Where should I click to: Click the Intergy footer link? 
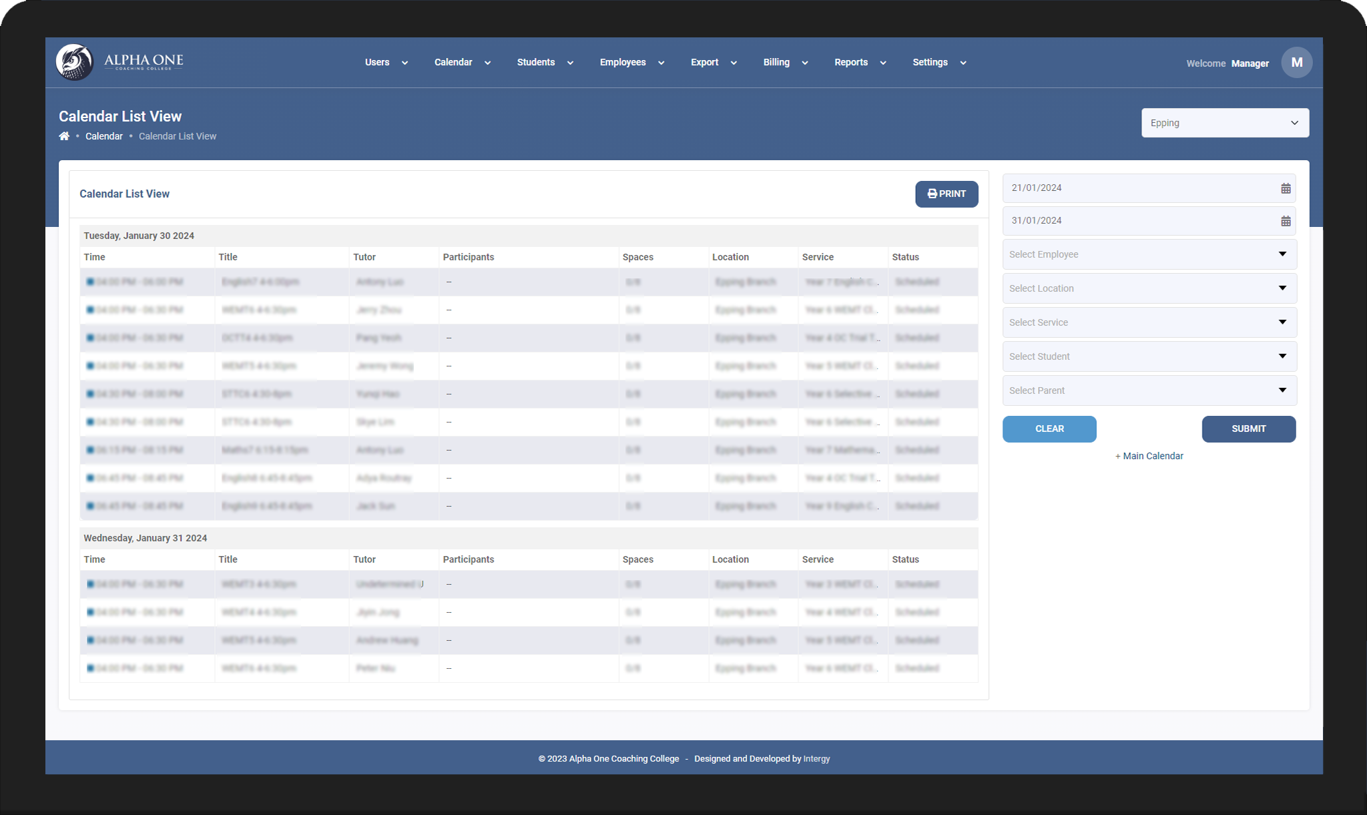[x=816, y=758]
